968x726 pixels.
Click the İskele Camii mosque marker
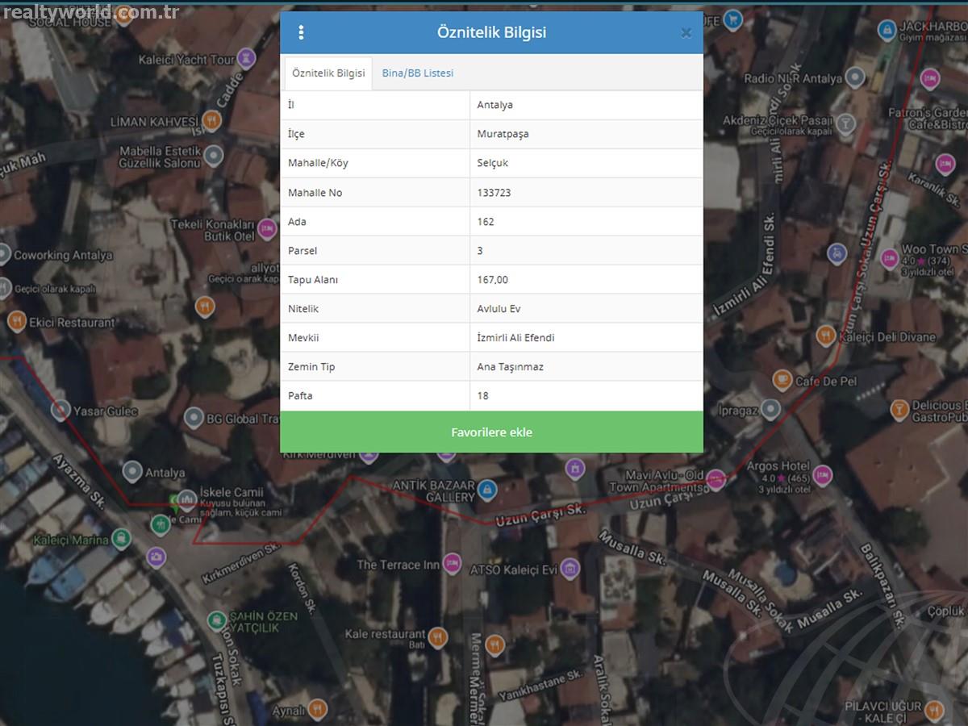pos(187,499)
